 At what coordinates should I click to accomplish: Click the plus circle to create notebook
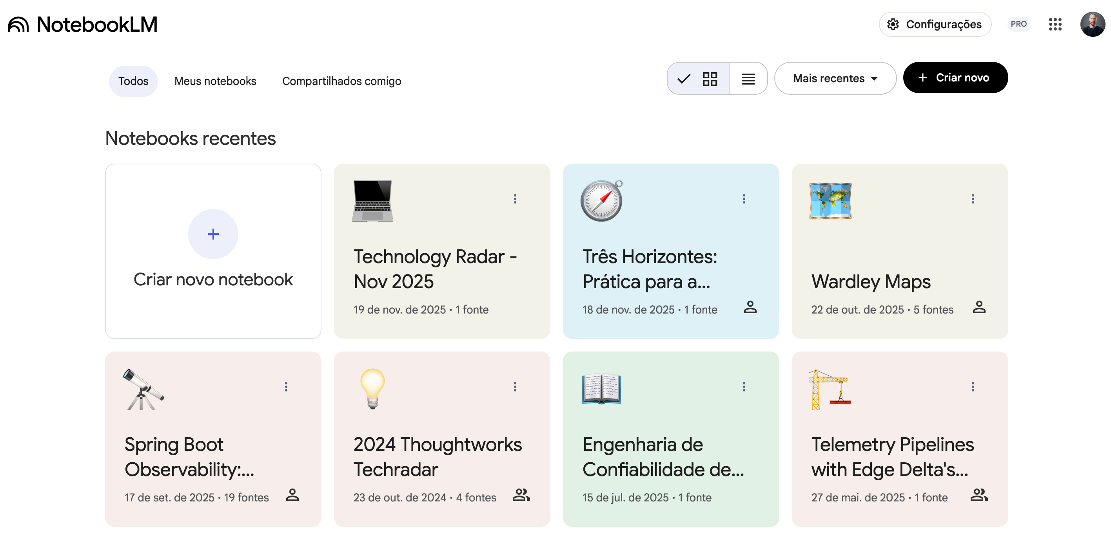tap(213, 234)
